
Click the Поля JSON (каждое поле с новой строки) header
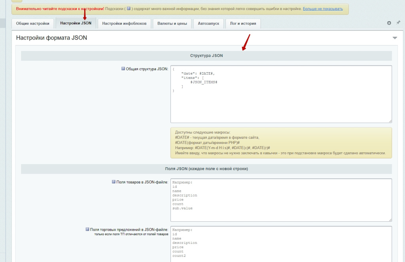[206, 169]
